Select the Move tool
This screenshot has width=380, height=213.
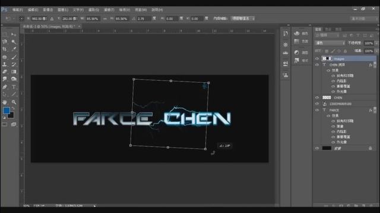pyautogui.click(x=14, y=35)
